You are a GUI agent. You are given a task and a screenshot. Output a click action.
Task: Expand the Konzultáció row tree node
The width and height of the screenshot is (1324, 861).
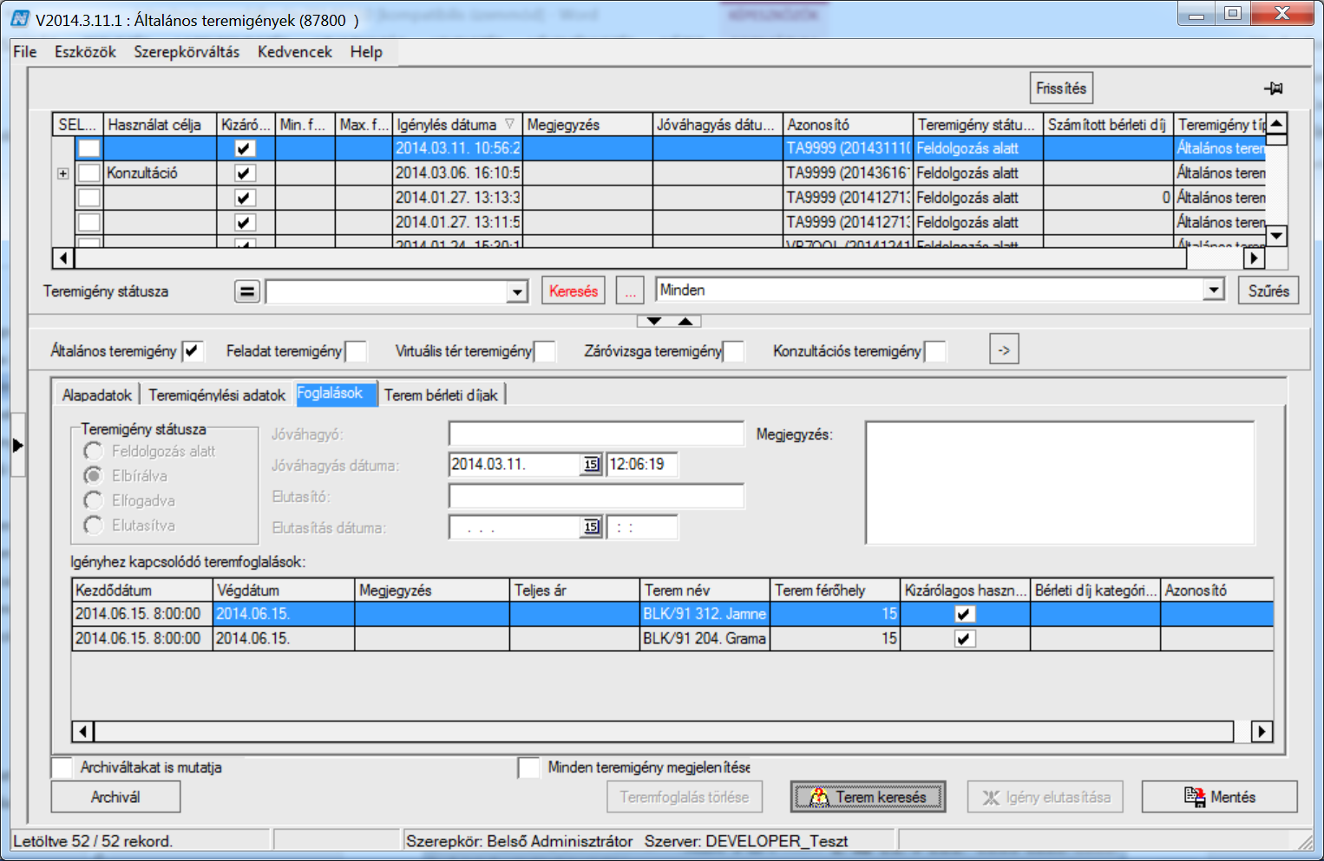(63, 173)
